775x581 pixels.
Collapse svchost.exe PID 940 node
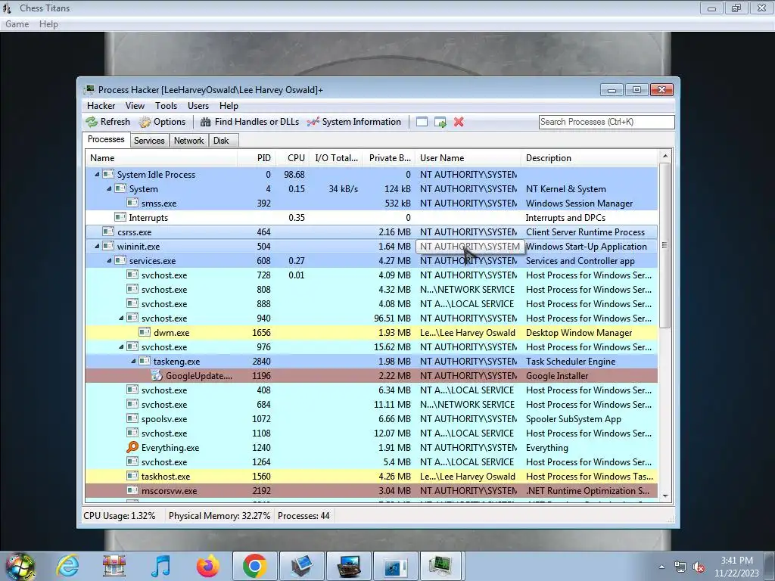pyautogui.click(x=121, y=318)
